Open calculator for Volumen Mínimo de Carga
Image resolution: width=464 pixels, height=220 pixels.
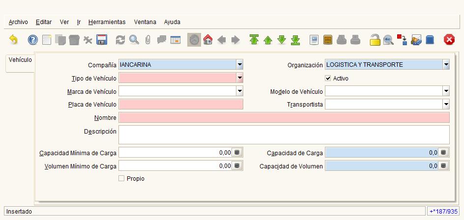point(236,165)
